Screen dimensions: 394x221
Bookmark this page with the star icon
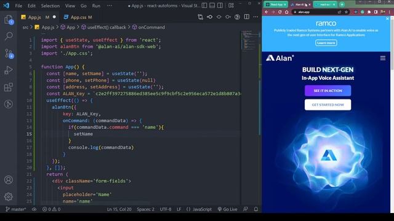(x=346, y=12)
